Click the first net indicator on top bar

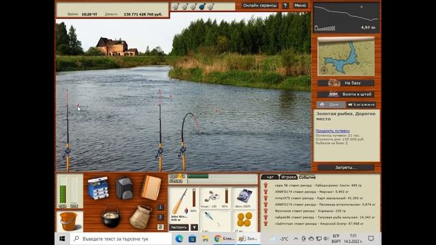(176, 6)
